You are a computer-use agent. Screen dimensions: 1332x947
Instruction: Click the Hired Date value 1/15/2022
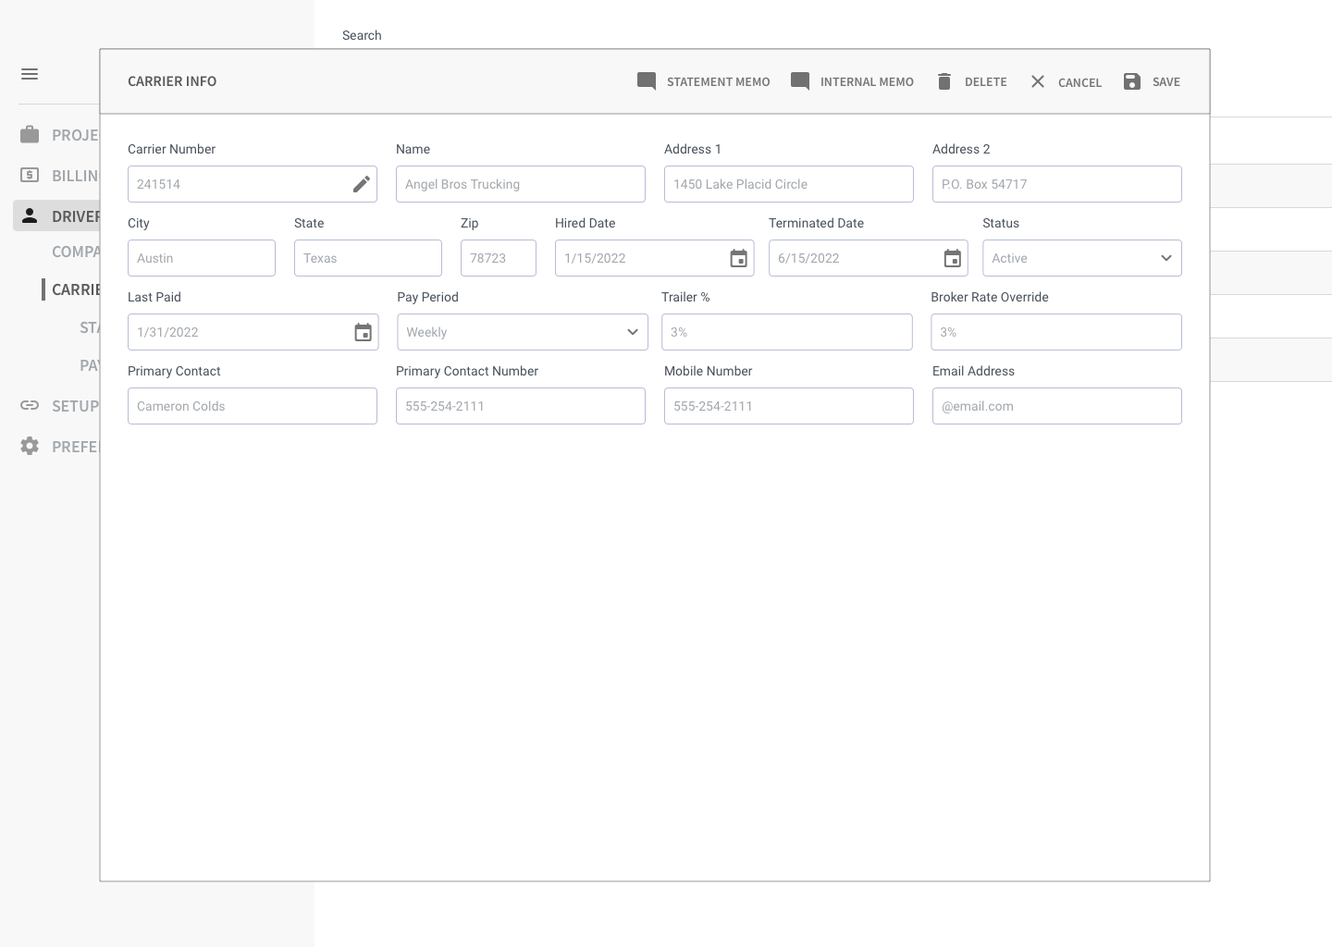pyautogui.click(x=595, y=258)
